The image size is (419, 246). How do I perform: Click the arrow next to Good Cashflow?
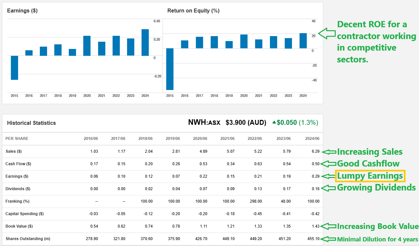click(329, 164)
